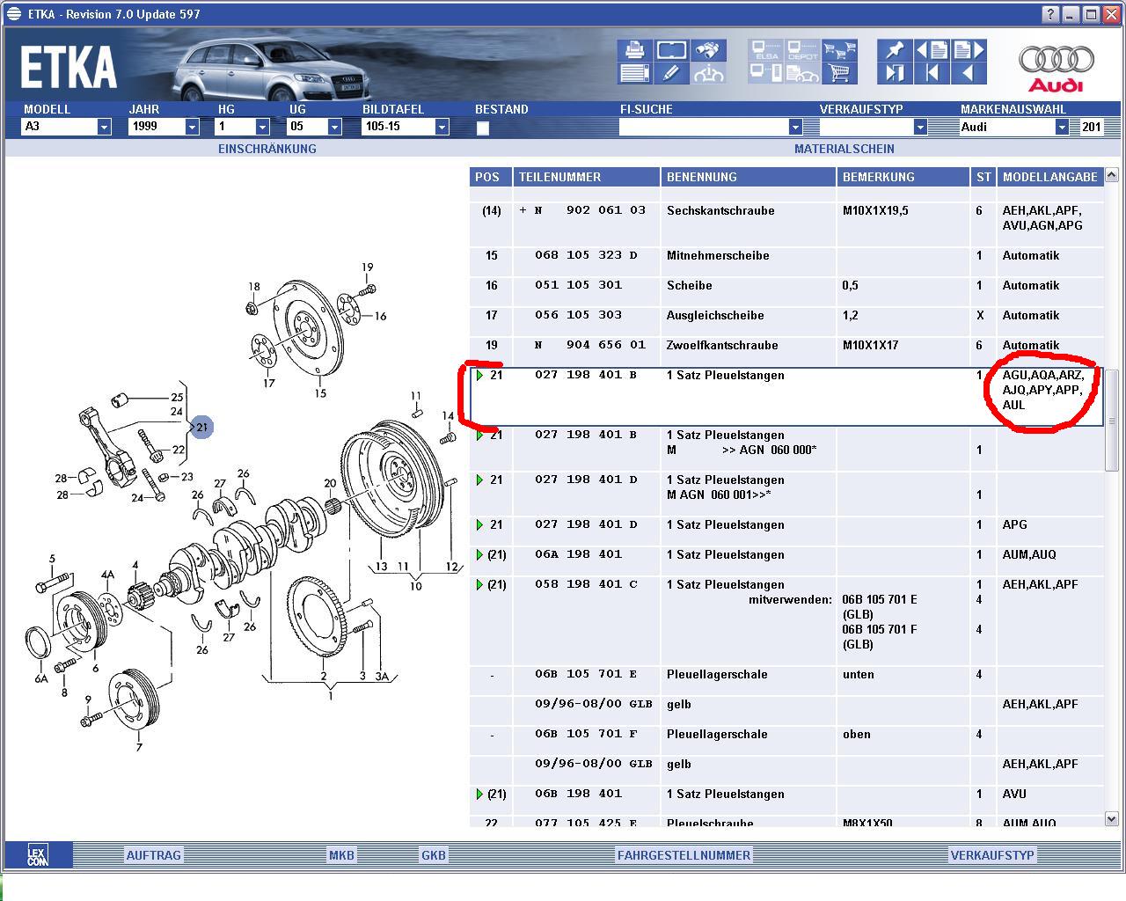Click the exit door icon
Screen dimensions: 1126x901
(895, 73)
